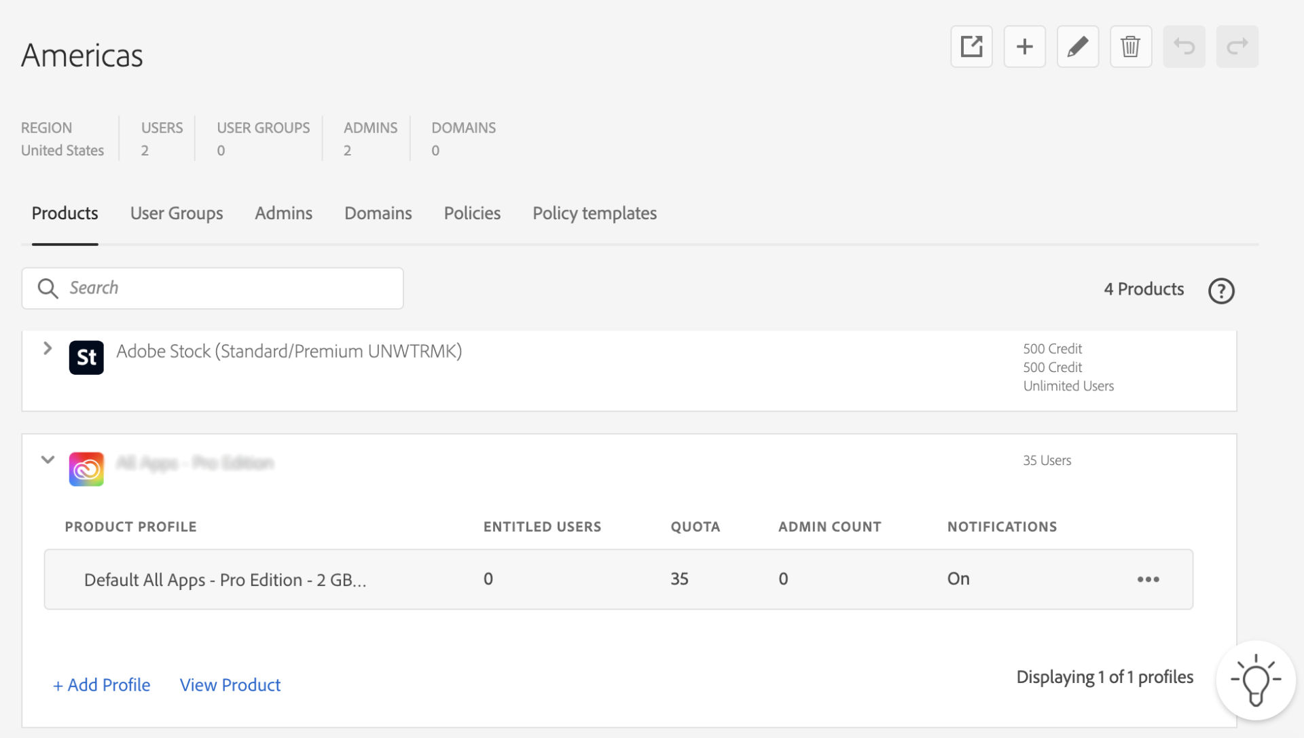1304x738 pixels.
Task: Open the Policy templates tab
Action: click(x=594, y=213)
